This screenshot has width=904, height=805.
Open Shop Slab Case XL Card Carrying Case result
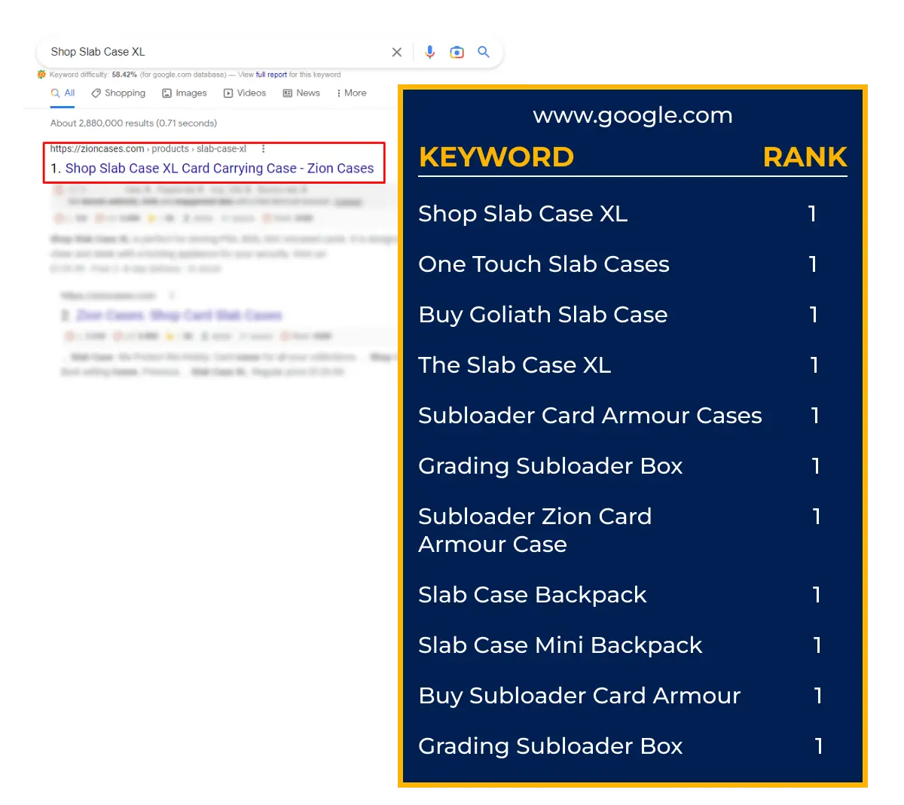tap(219, 169)
